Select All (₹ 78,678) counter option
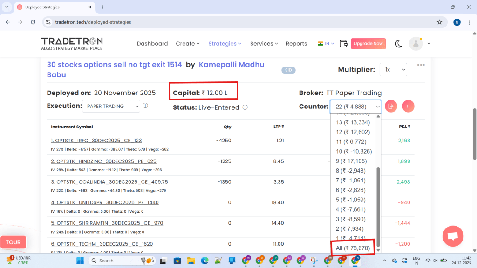 pyautogui.click(x=353, y=248)
